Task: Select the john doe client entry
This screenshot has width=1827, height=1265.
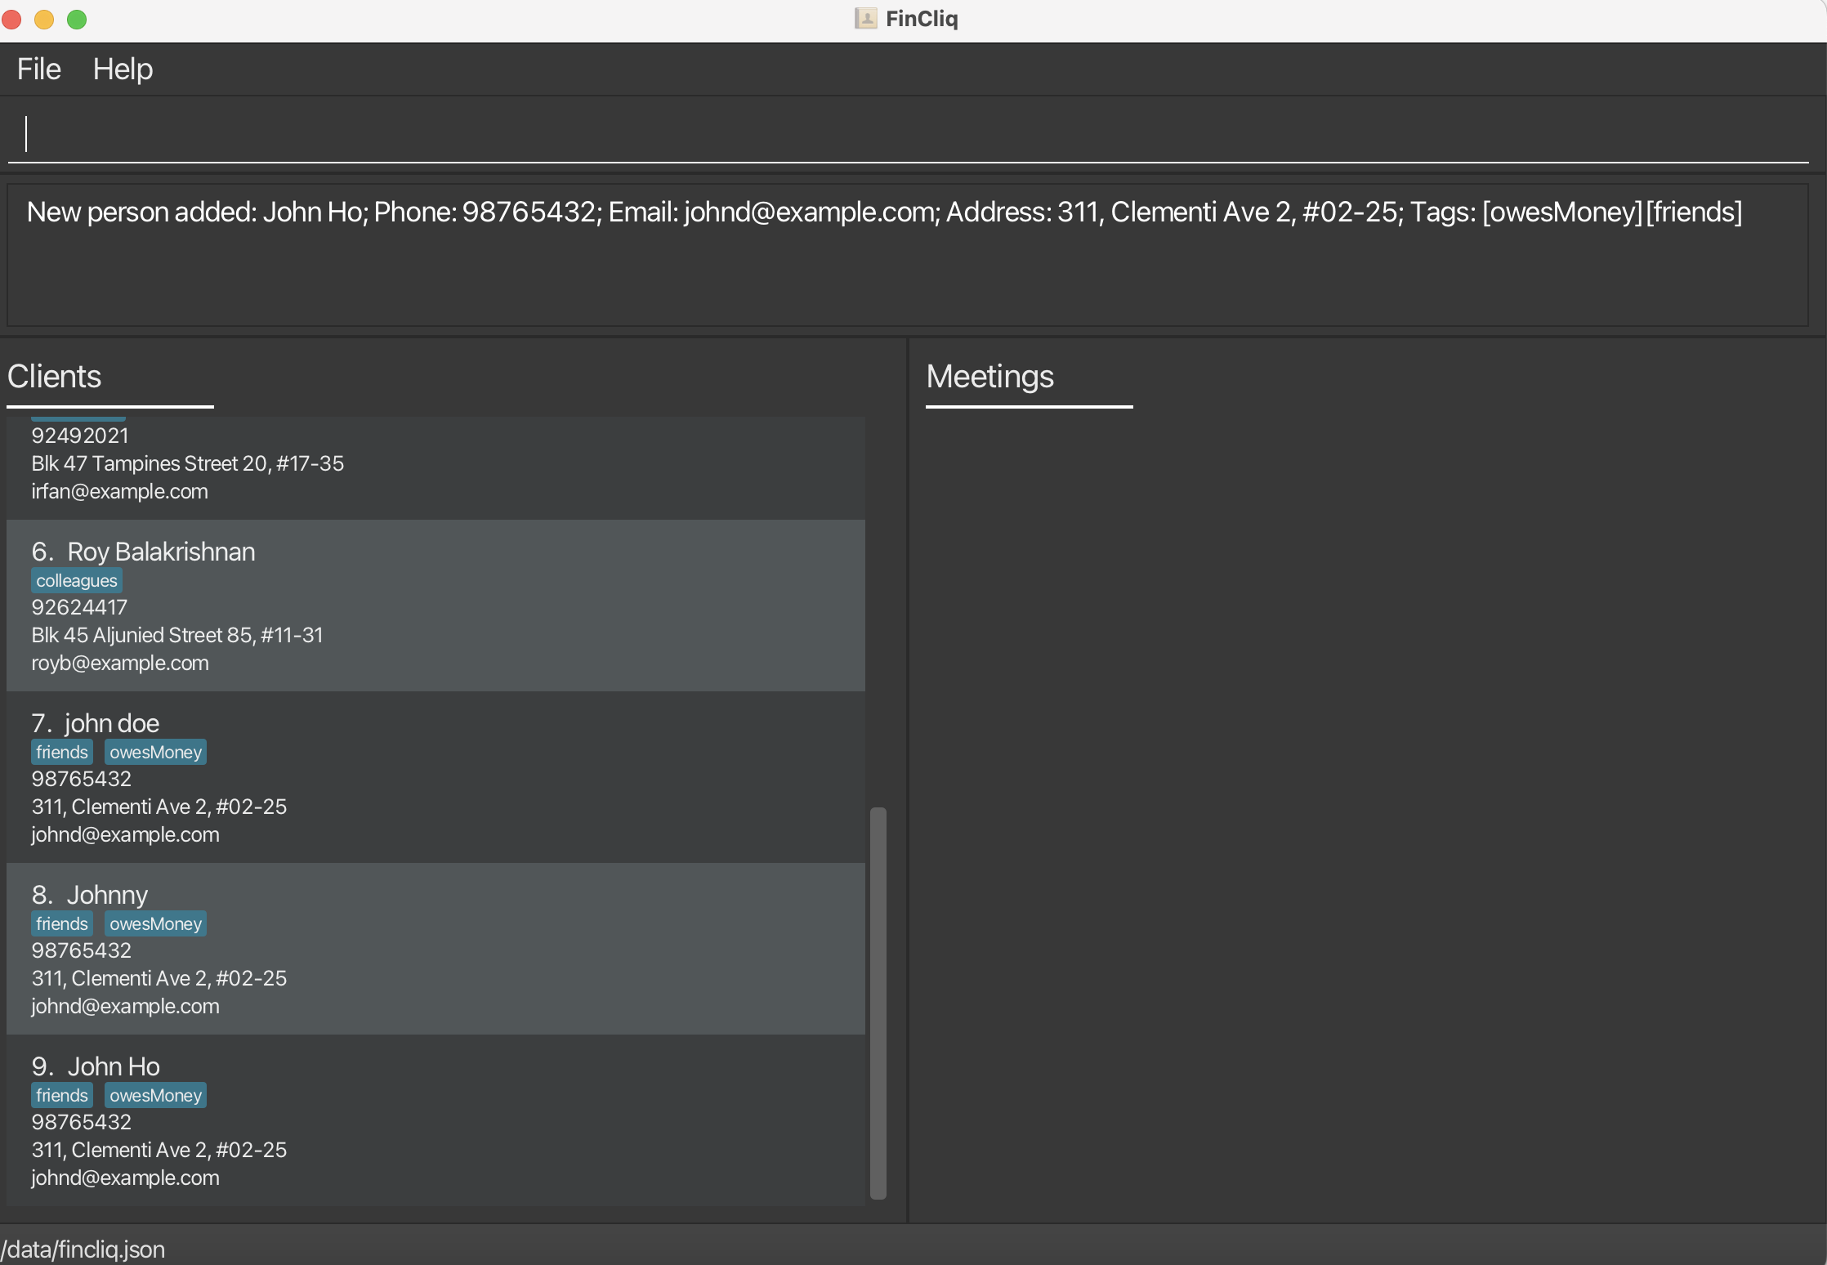Action: [x=435, y=777]
